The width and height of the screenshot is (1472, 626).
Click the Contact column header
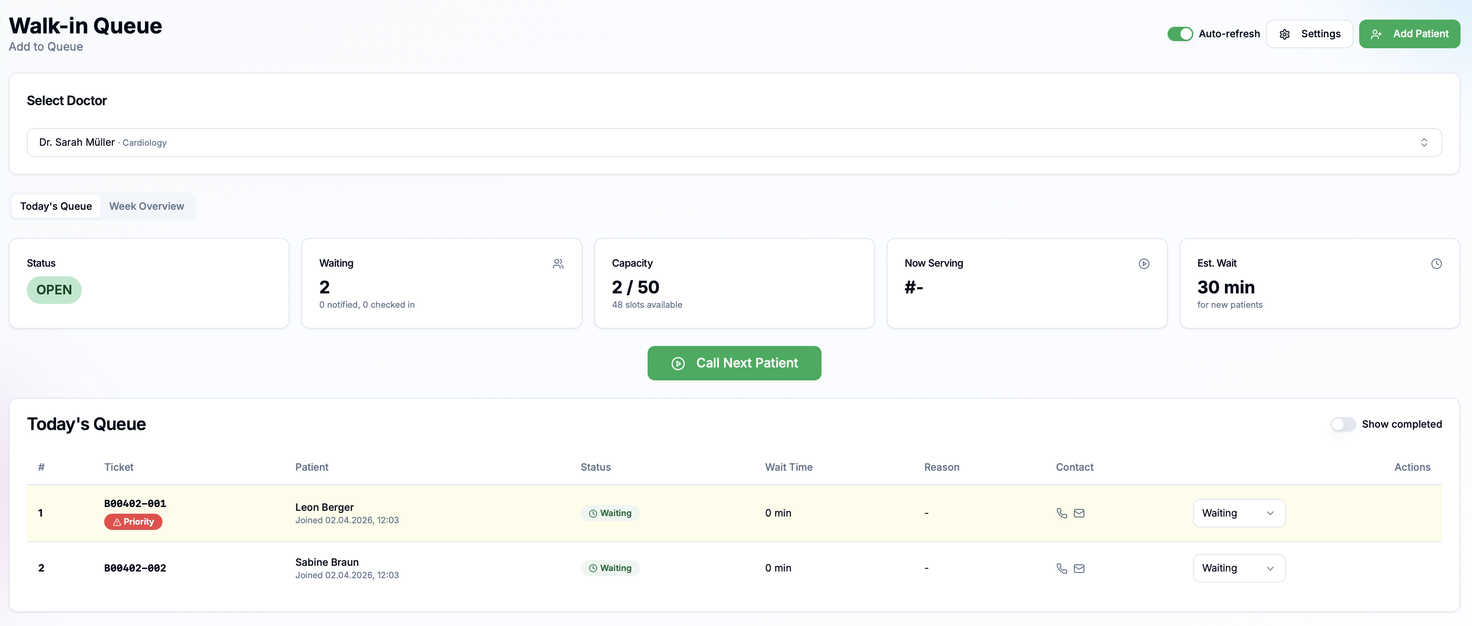point(1074,467)
